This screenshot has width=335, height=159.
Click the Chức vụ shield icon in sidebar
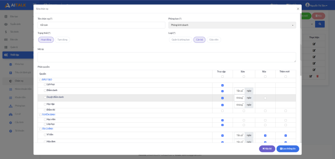10,81
